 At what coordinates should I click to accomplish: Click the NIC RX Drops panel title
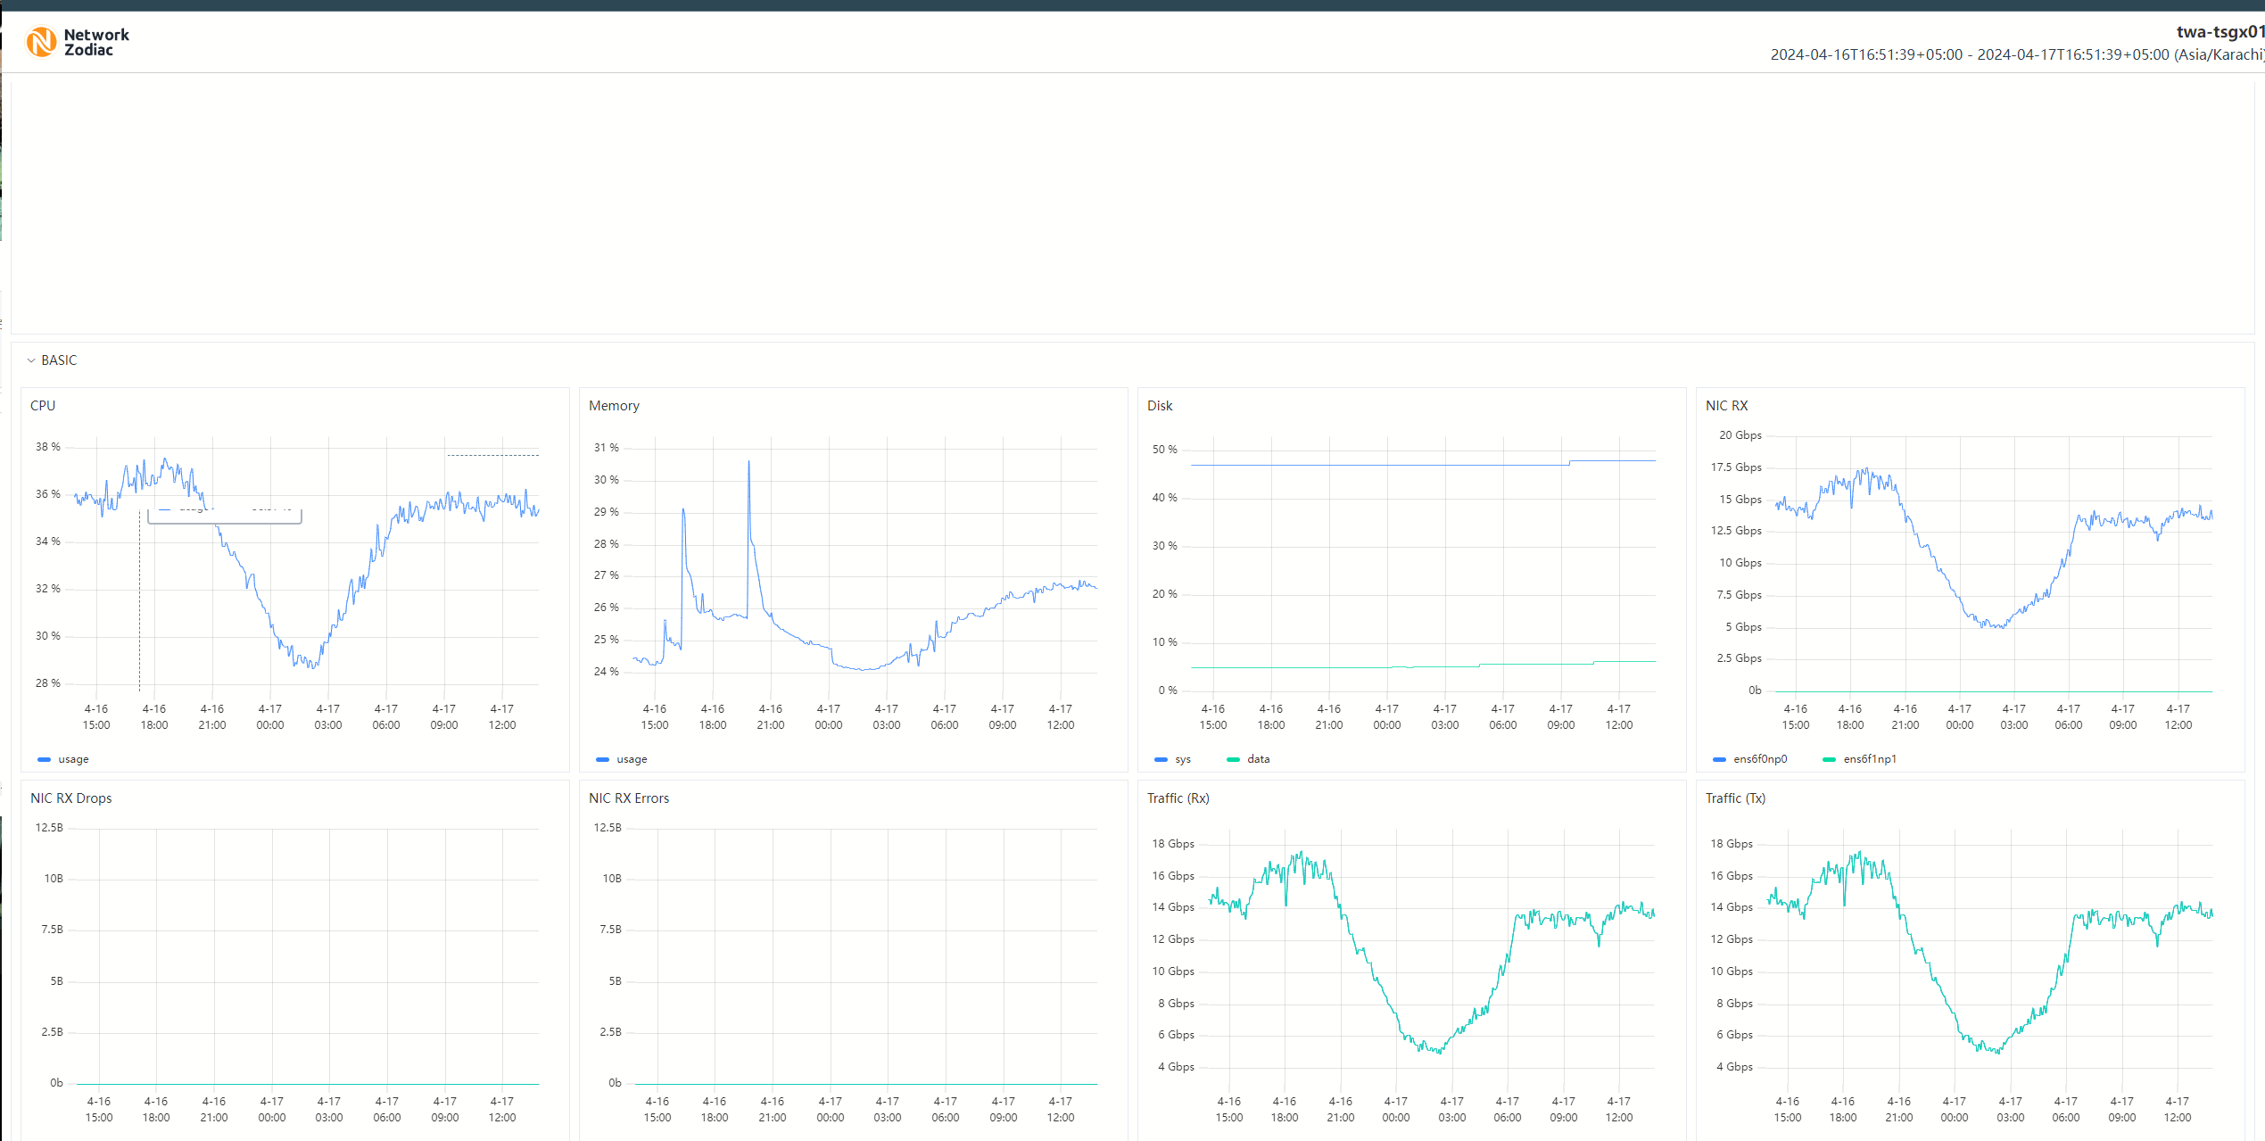pyautogui.click(x=71, y=798)
